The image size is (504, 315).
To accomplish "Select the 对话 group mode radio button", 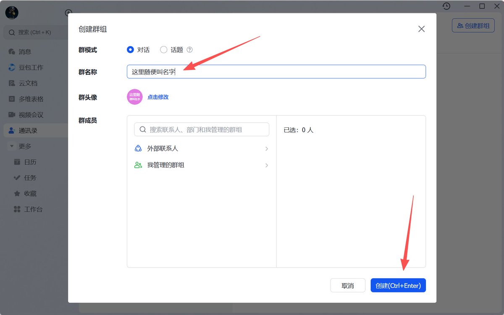I will 130,49.
